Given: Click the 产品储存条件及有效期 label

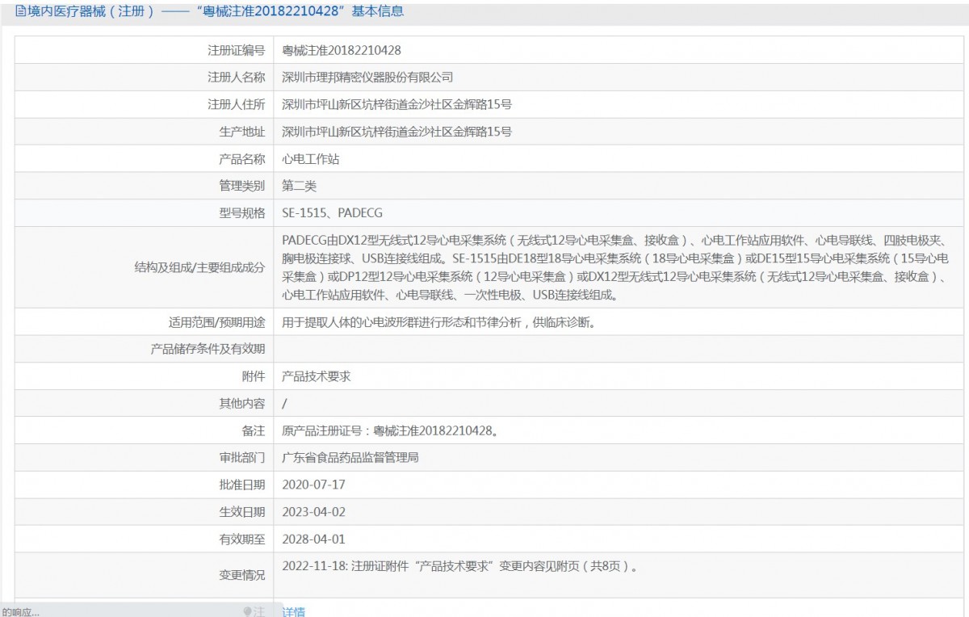Looking at the screenshot, I should click(x=208, y=350).
